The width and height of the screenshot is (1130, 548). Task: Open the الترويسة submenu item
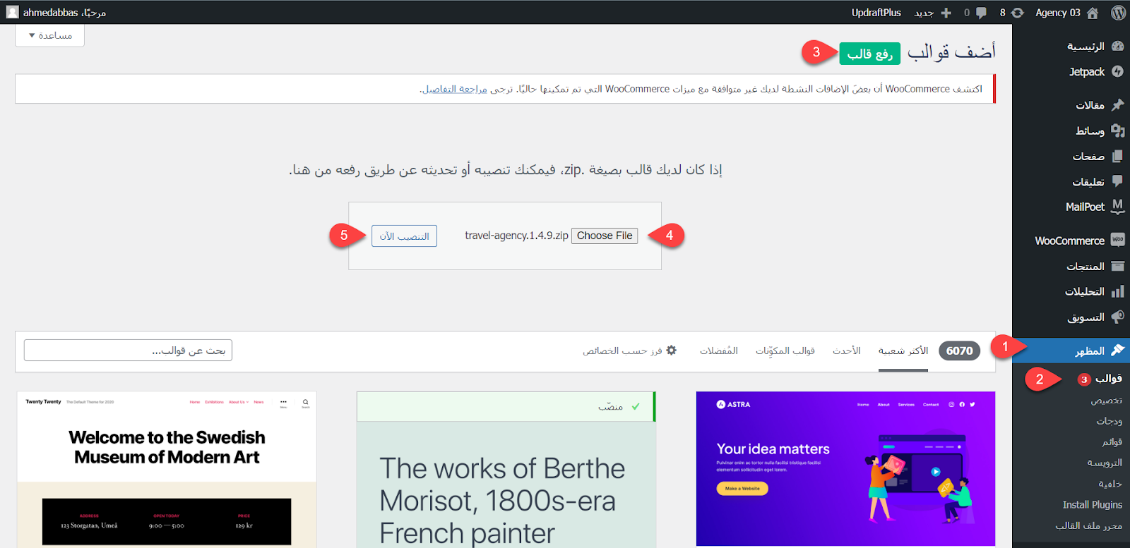click(1105, 463)
